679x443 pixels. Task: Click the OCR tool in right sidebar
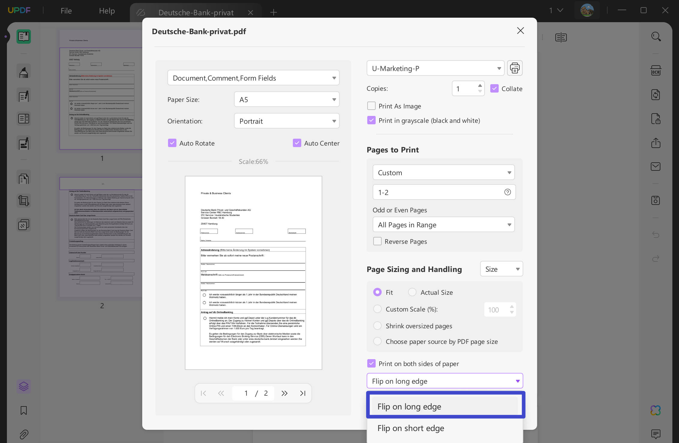pyautogui.click(x=656, y=71)
